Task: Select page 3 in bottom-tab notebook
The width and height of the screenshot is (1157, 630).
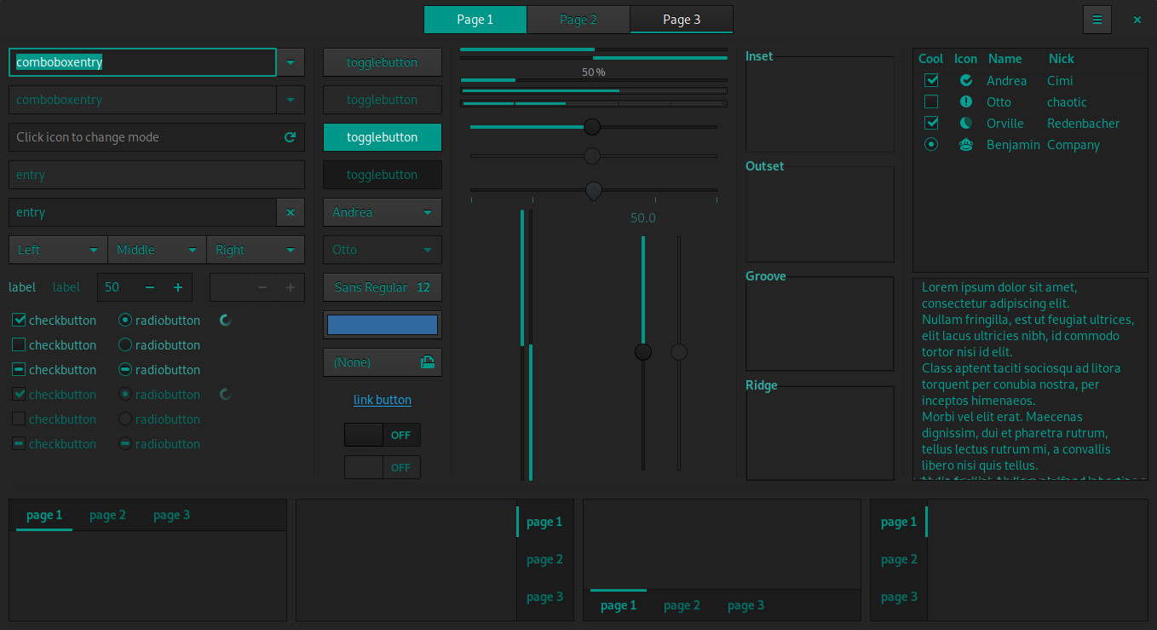Action: (x=745, y=605)
